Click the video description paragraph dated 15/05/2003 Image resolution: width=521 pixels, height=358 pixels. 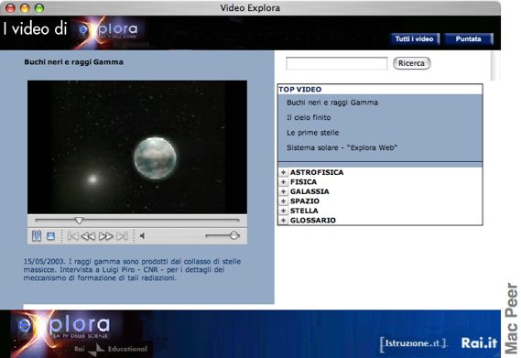coord(132,269)
